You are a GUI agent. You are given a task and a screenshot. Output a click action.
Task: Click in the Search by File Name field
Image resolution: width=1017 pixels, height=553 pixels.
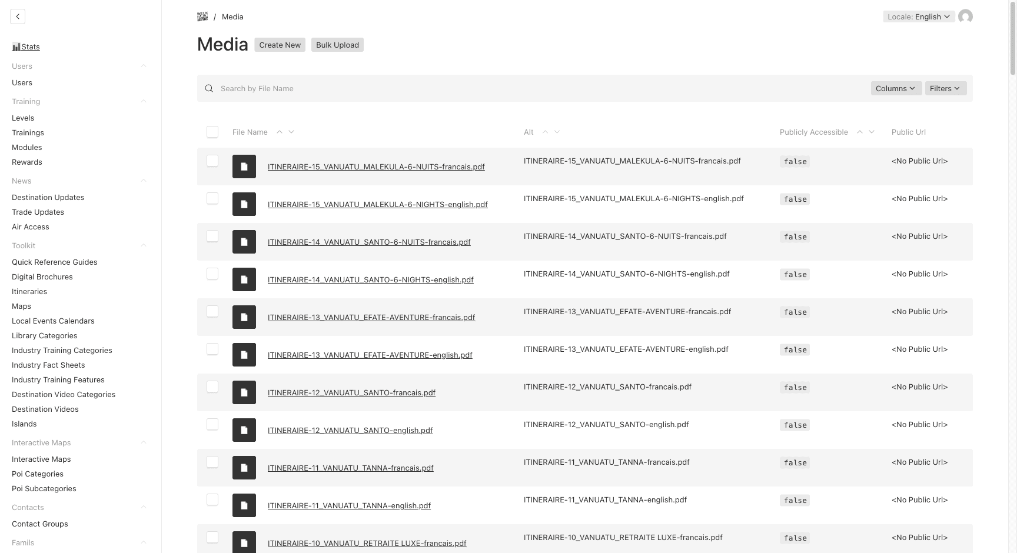tap(530, 88)
